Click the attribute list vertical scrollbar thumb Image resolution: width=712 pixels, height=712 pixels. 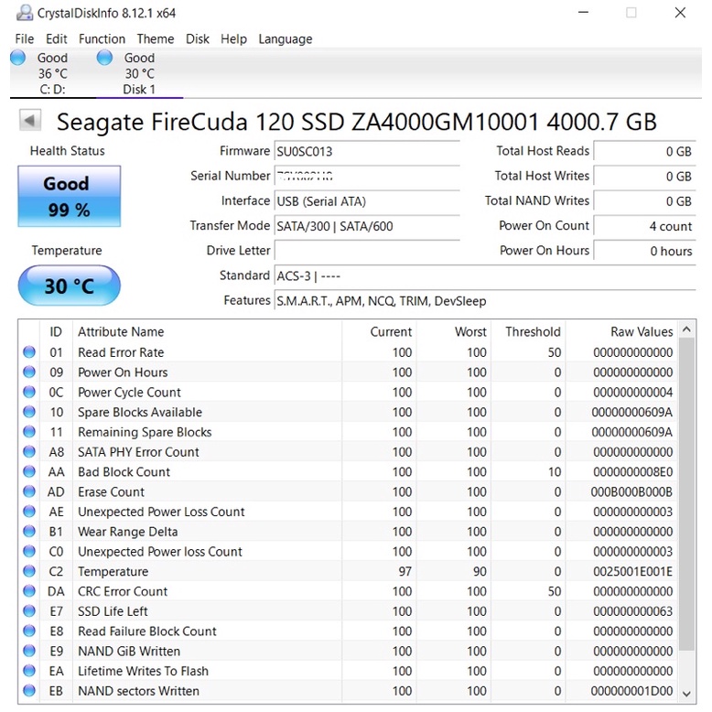pyautogui.click(x=686, y=495)
